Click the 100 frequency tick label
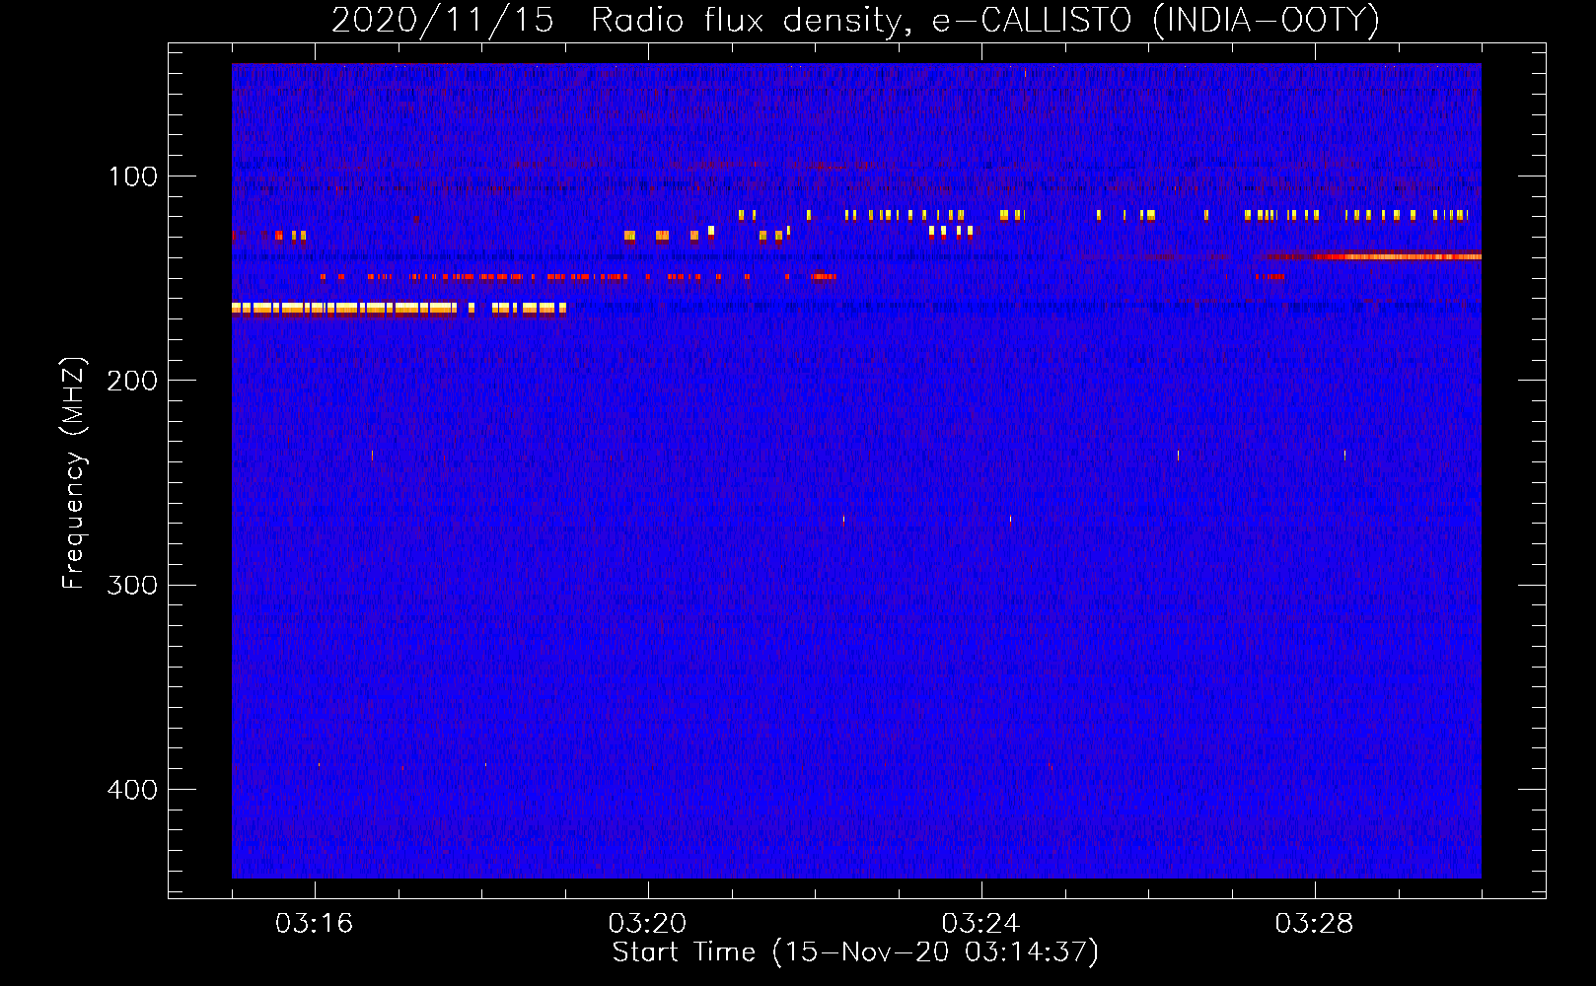The height and width of the screenshot is (986, 1596). pos(133,176)
